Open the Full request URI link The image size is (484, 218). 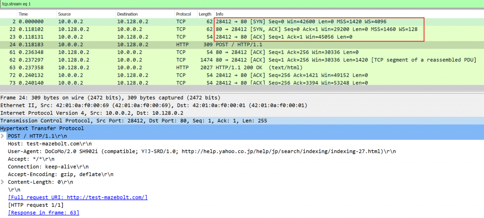tap(78, 197)
